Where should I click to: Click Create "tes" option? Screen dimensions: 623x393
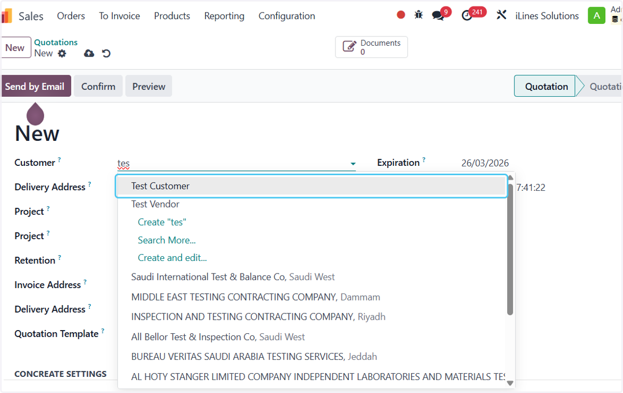click(x=162, y=222)
